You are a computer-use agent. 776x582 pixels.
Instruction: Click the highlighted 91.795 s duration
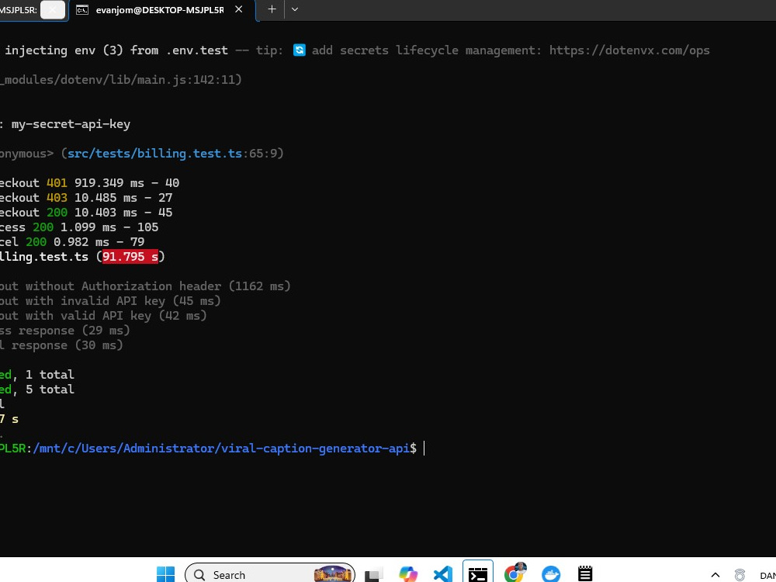[130, 256]
